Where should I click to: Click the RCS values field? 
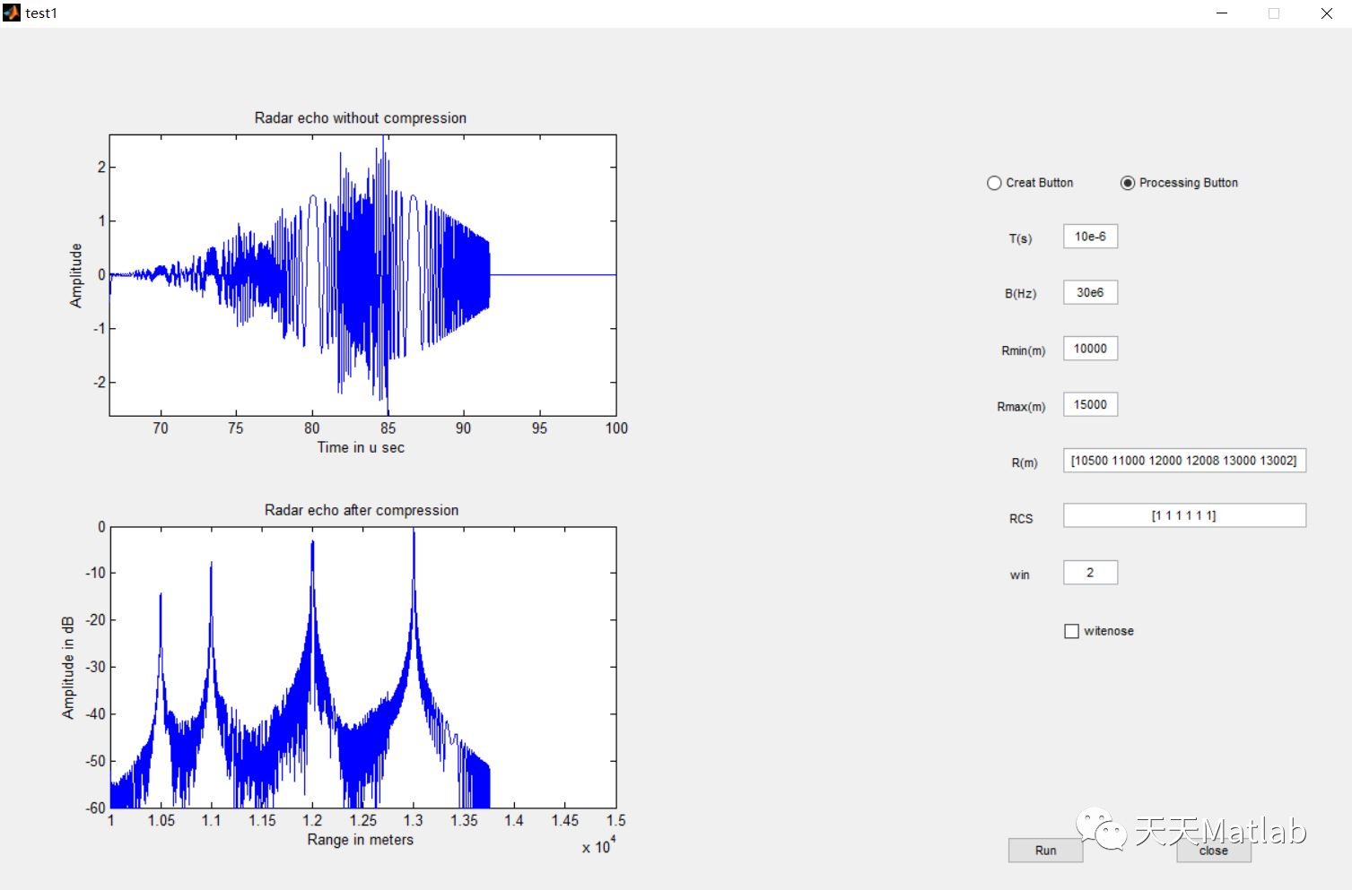tap(1184, 515)
